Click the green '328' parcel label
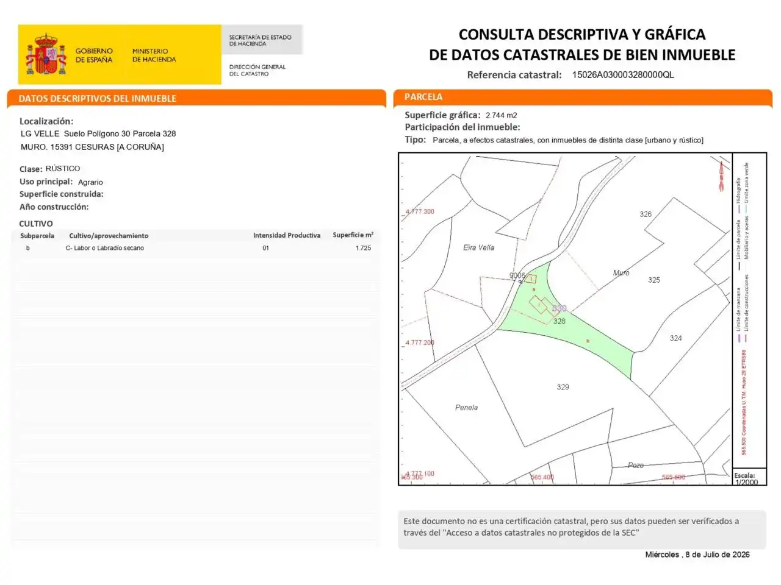The image size is (781, 585). coord(560,321)
